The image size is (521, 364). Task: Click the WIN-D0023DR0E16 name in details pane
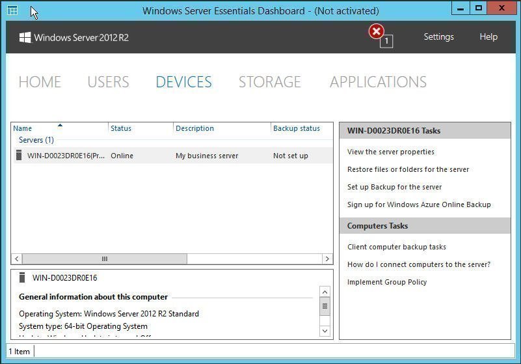click(x=65, y=278)
